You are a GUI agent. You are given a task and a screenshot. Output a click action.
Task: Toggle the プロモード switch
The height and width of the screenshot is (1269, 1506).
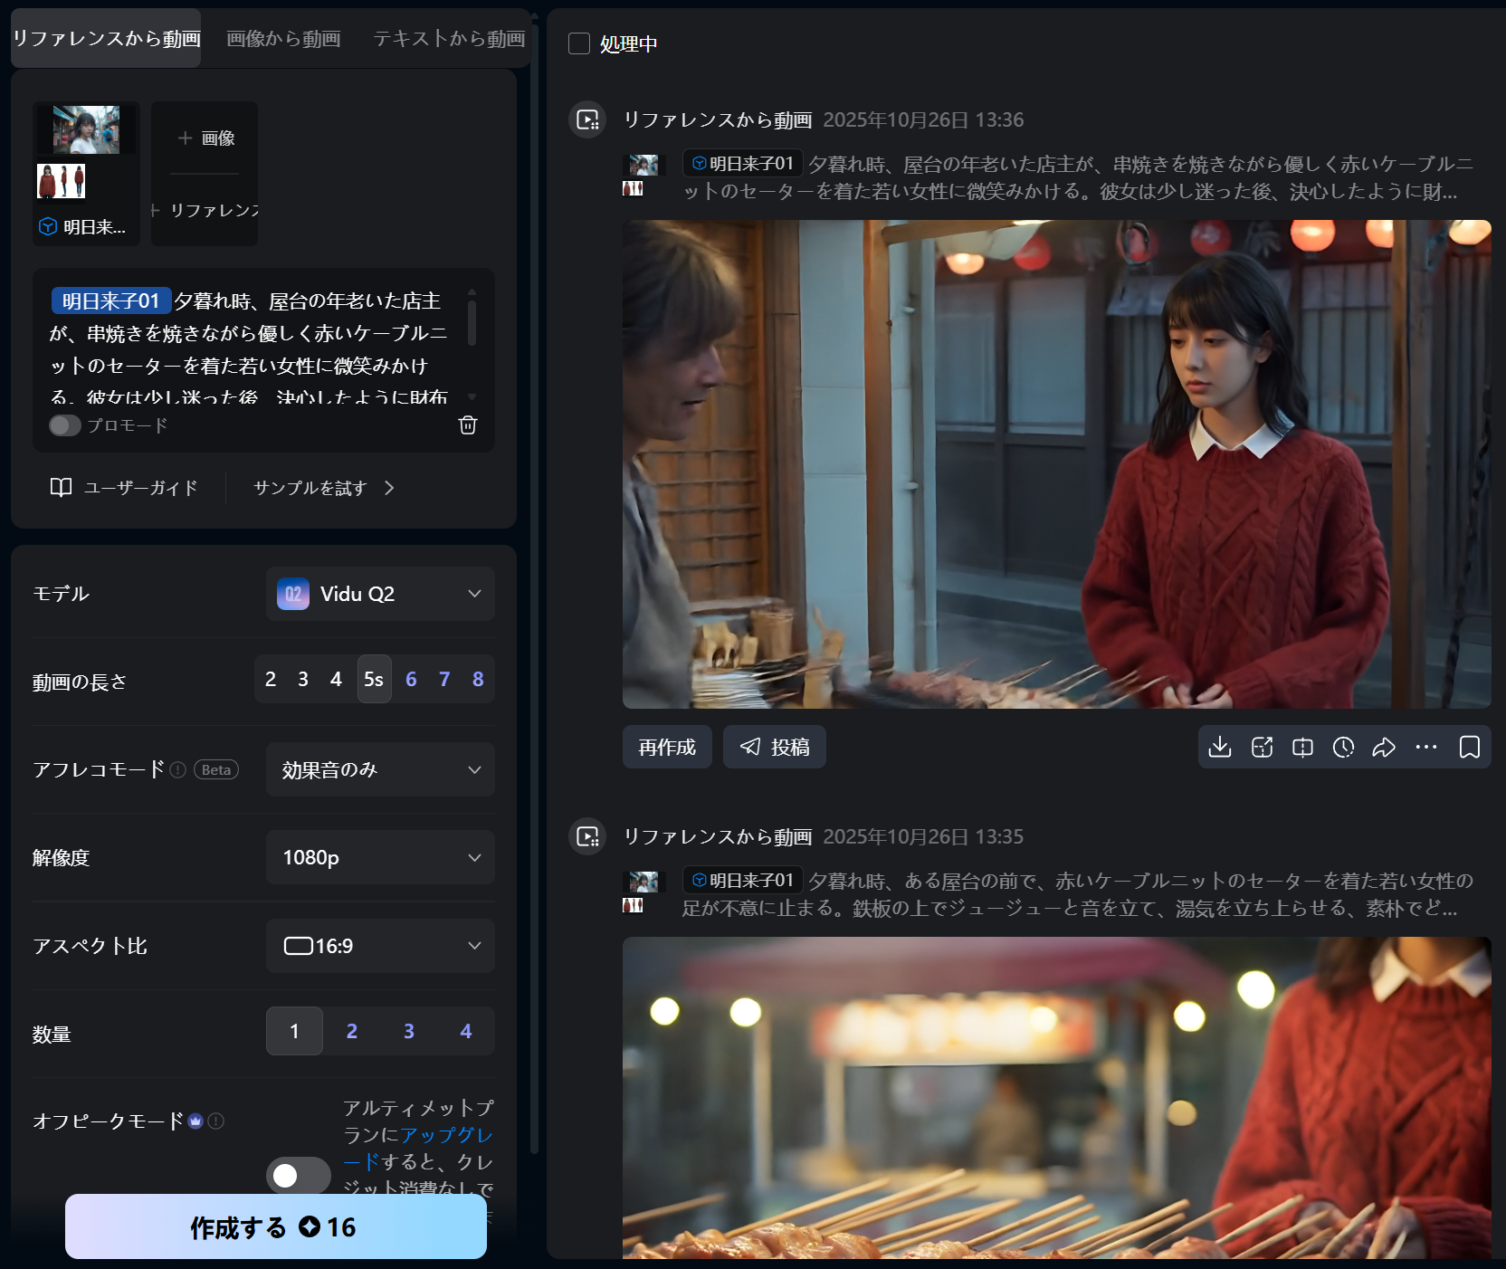pyautogui.click(x=65, y=425)
